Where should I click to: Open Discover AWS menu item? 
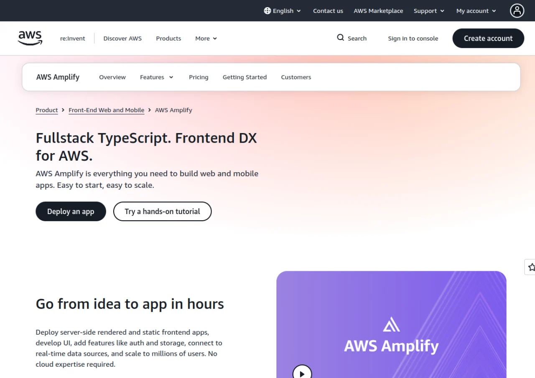point(122,38)
